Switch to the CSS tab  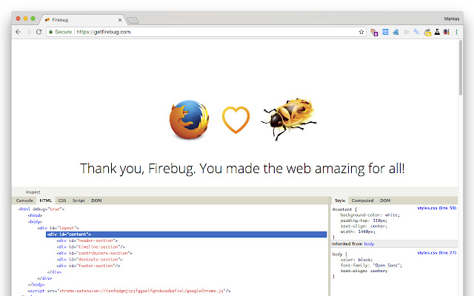pos(62,201)
